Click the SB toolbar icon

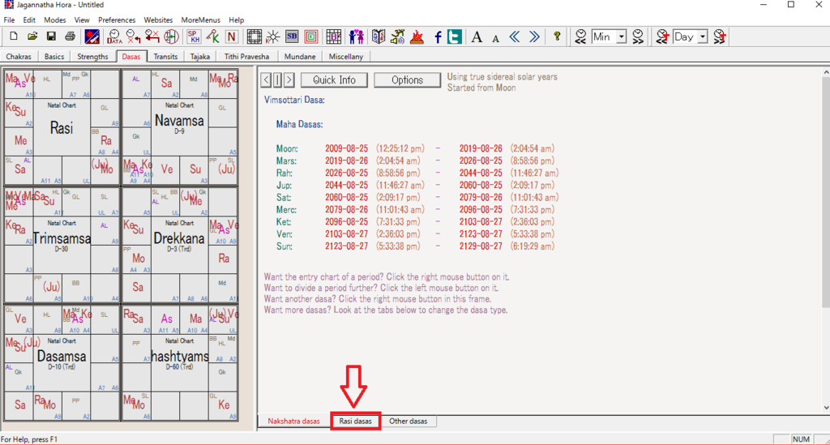tap(292, 36)
